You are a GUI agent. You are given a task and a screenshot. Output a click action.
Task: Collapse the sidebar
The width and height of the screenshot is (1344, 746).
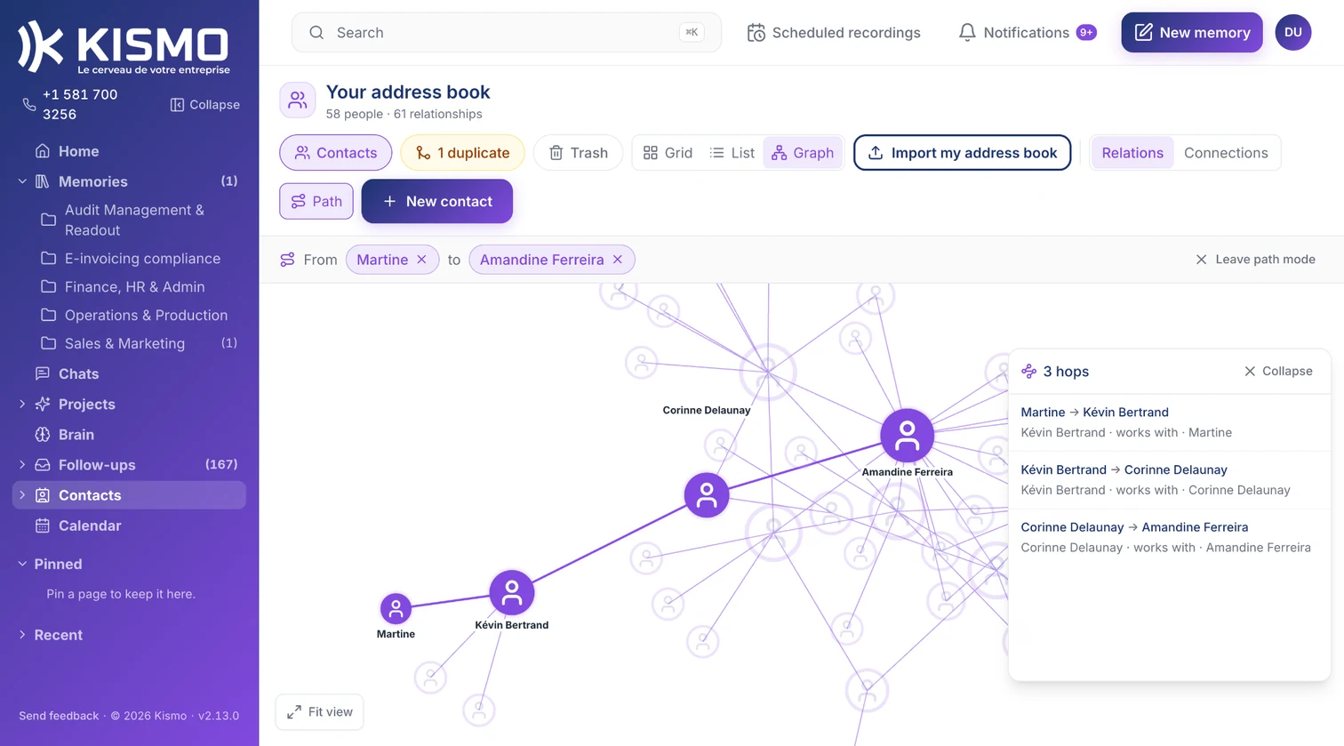[x=205, y=105]
